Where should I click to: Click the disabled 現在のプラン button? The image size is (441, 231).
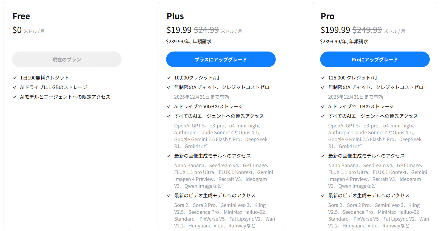tap(67, 59)
